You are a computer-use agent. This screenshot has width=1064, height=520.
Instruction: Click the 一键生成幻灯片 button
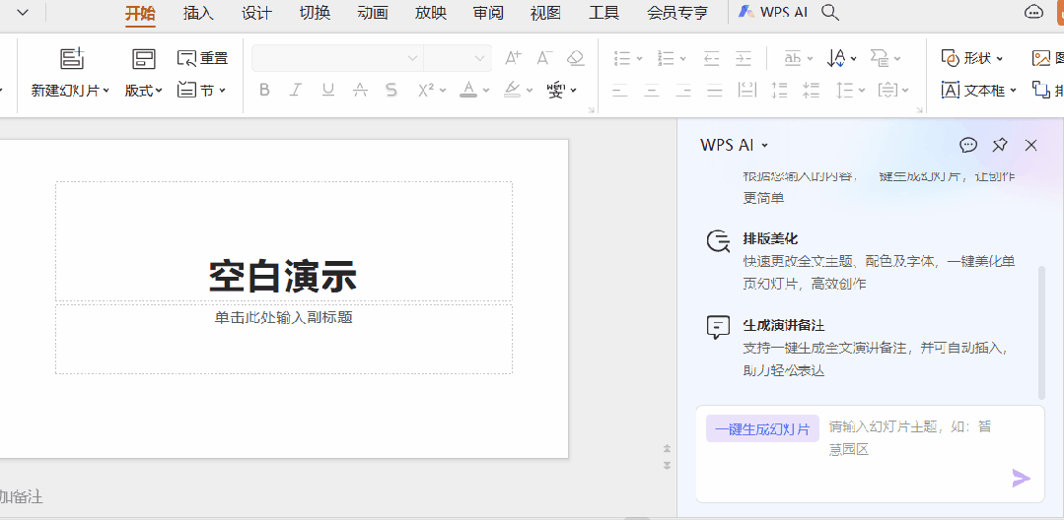762,429
